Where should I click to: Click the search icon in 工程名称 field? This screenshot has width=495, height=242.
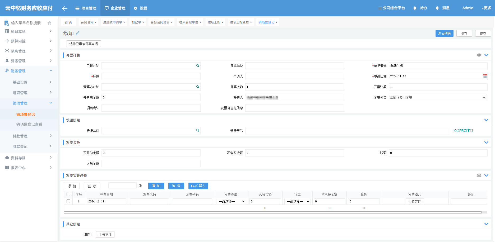click(197, 66)
